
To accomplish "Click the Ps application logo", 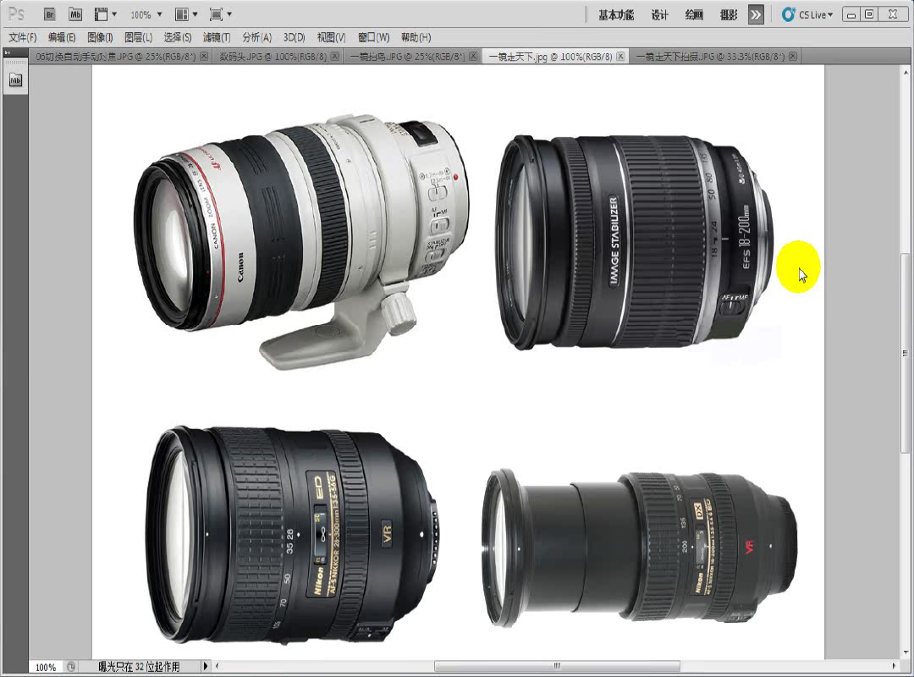I will pyautogui.click(x=17, y=14).
